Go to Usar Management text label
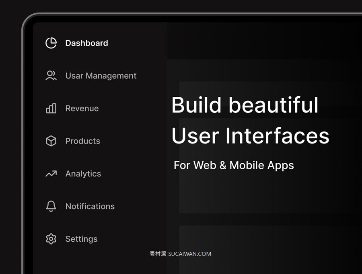This screenshot has width=362, height=274. pos(101,76)
